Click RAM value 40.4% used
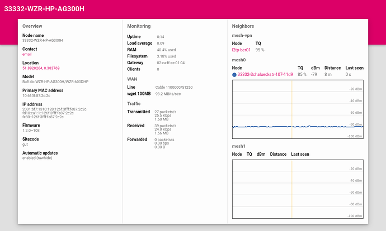 (166, 50)
